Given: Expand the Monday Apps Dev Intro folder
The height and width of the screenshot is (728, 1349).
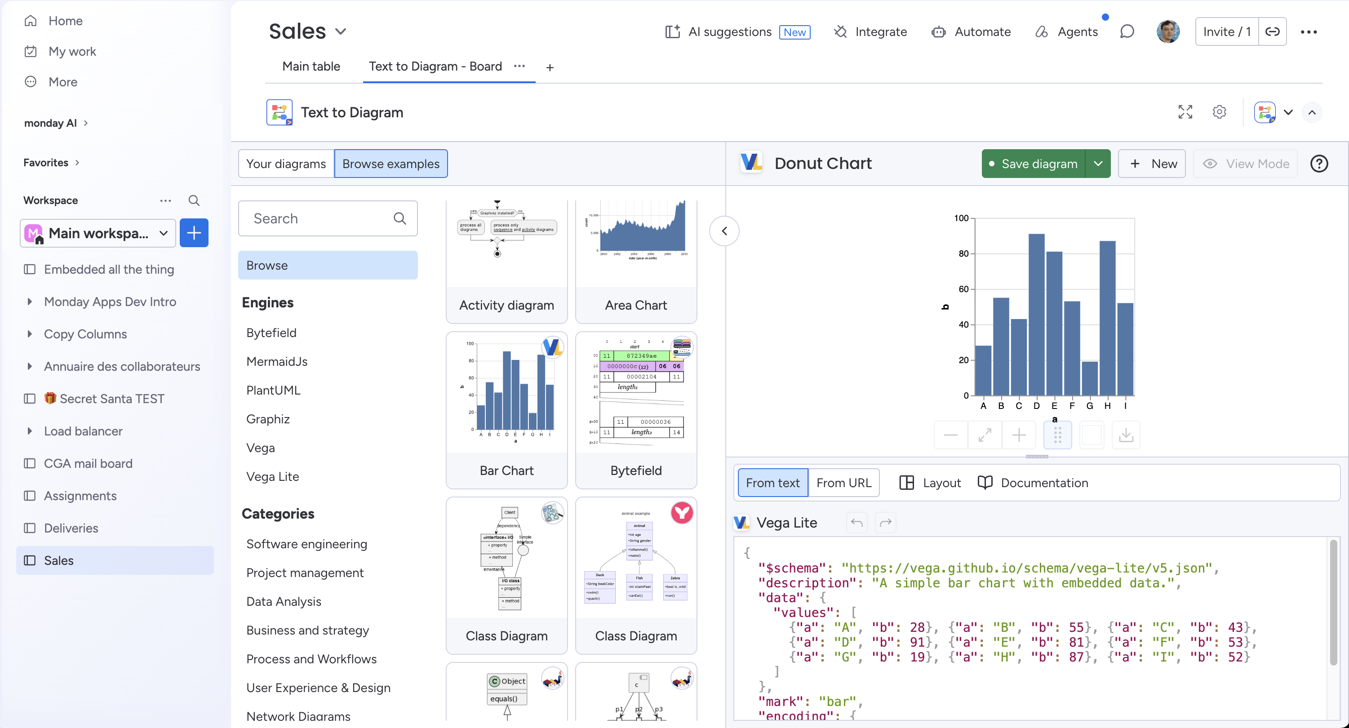Looking at the screenshot, I should point(30,302).
